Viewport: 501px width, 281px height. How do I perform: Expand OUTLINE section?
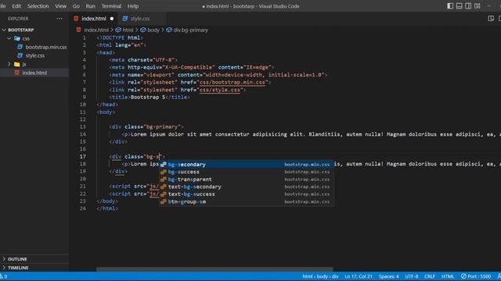[4, 259]
